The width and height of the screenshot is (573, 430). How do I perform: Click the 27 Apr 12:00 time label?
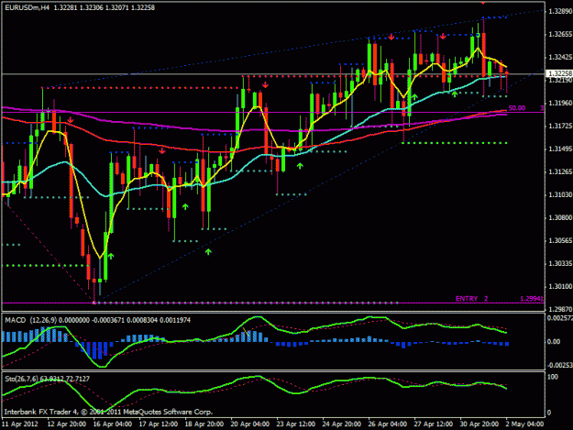pyautogui.click(x=433, y=424)
